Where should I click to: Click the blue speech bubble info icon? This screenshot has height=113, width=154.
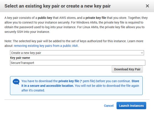(16, 82)
